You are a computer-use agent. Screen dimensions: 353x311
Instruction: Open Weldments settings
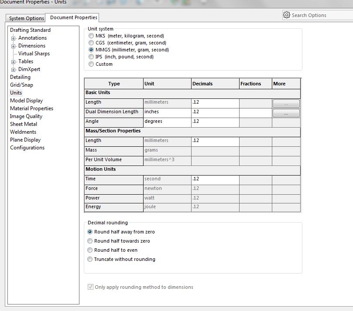(x=23, y=132)
